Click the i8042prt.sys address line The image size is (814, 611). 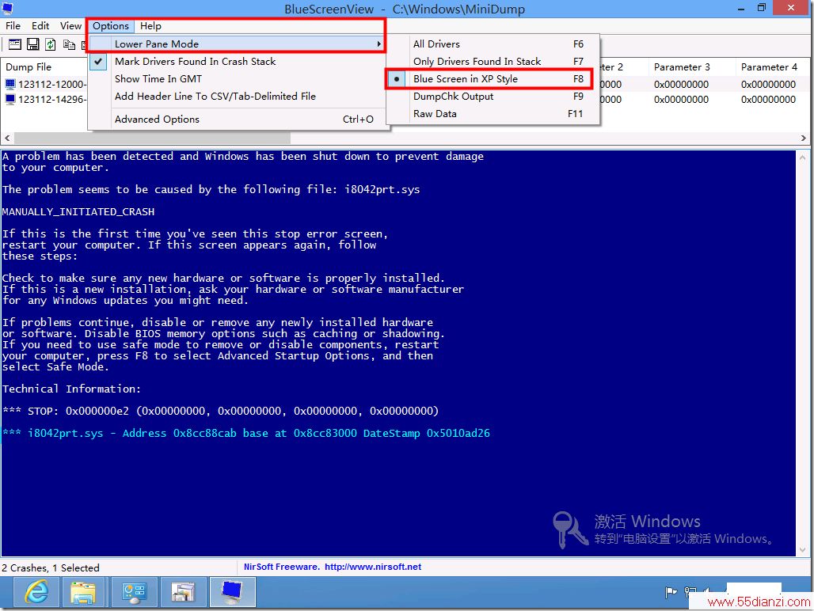coord(246,433)
